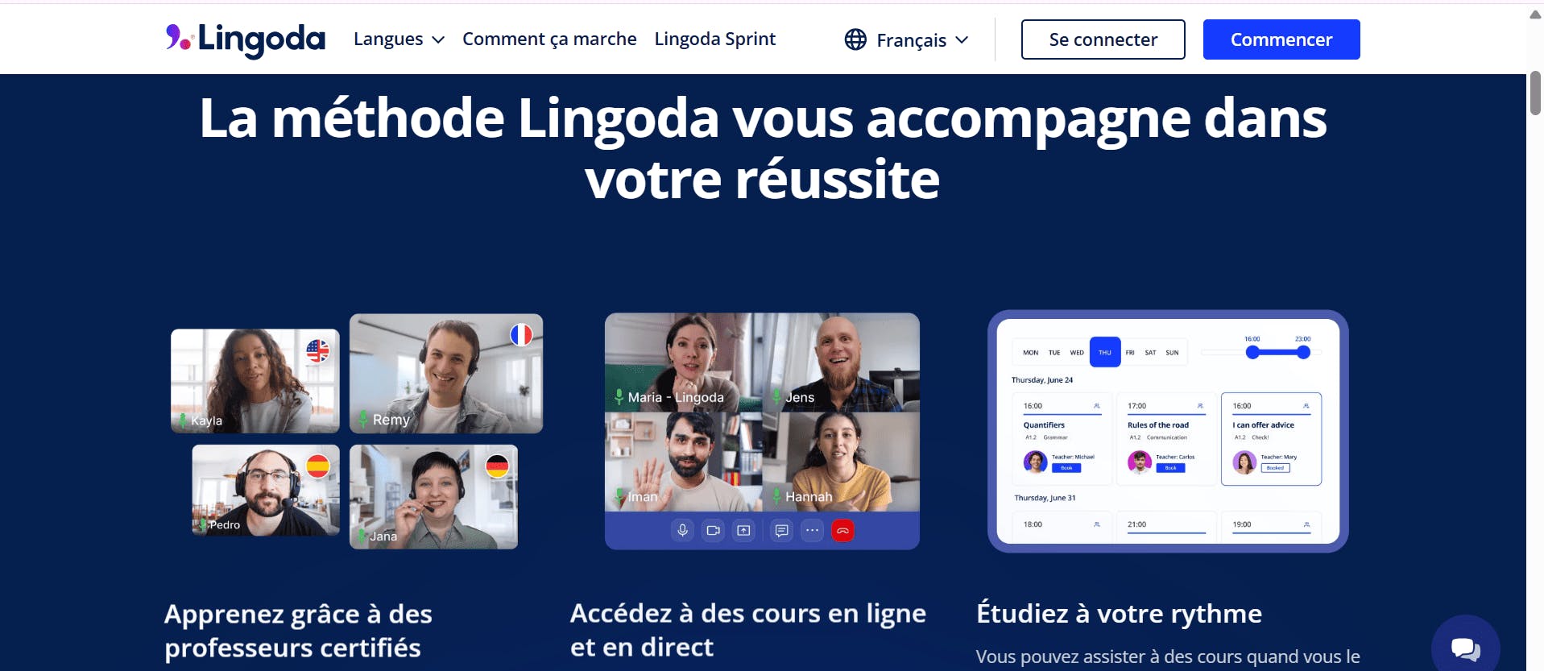Click the globe language icon
This screenshot has height=671, width=1544.
(x=855, y=39)
